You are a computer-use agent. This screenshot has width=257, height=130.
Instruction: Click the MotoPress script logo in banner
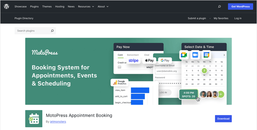point(45,53)
